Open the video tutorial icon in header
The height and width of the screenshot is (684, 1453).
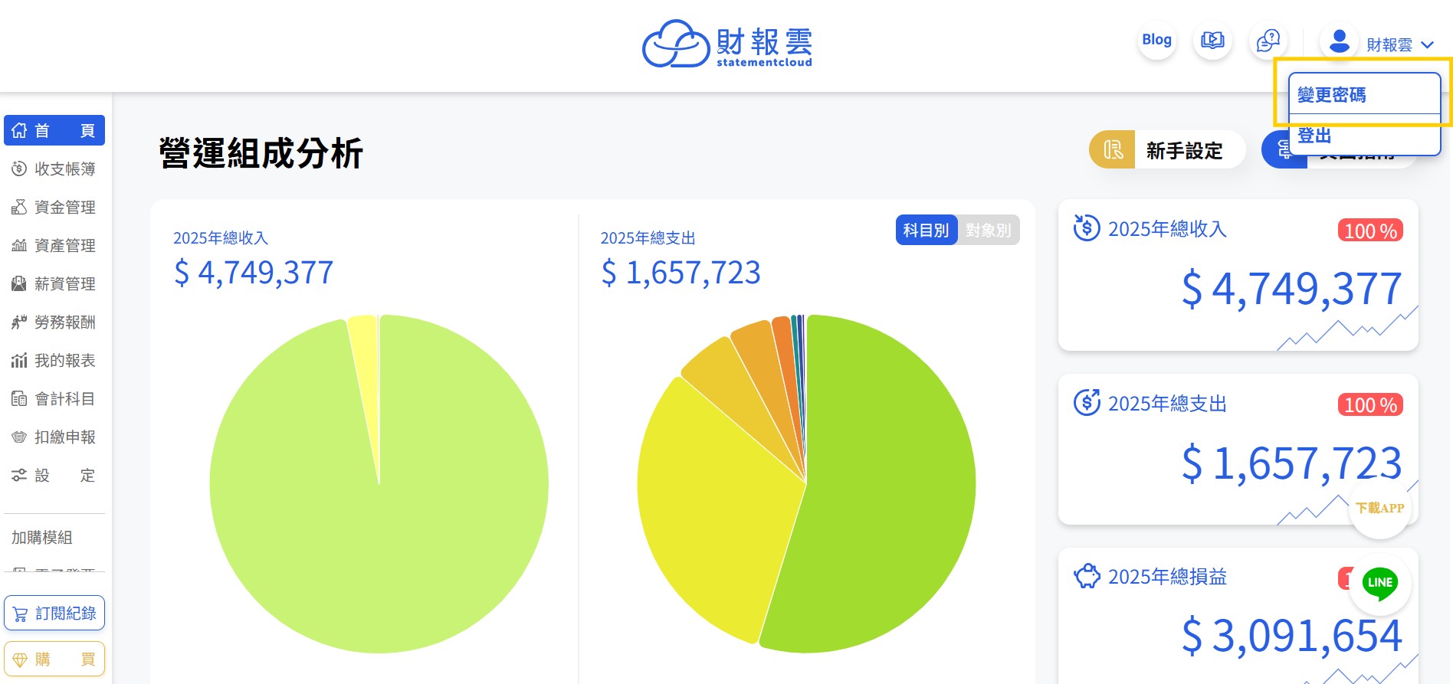pyautogui.click(x=1212, y=41)
